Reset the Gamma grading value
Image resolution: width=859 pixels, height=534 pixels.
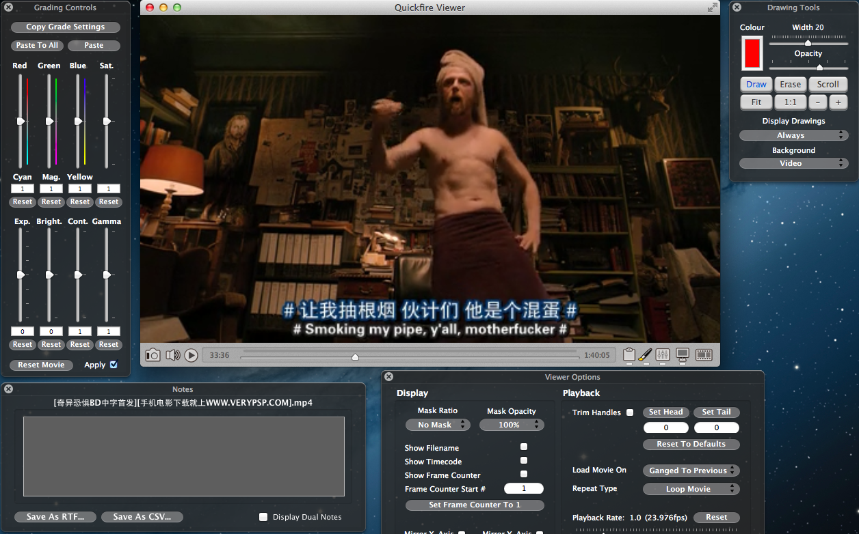point(109,345)
